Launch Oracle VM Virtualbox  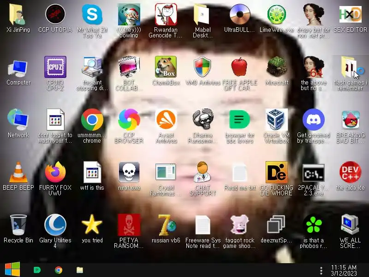coord(276,120)
